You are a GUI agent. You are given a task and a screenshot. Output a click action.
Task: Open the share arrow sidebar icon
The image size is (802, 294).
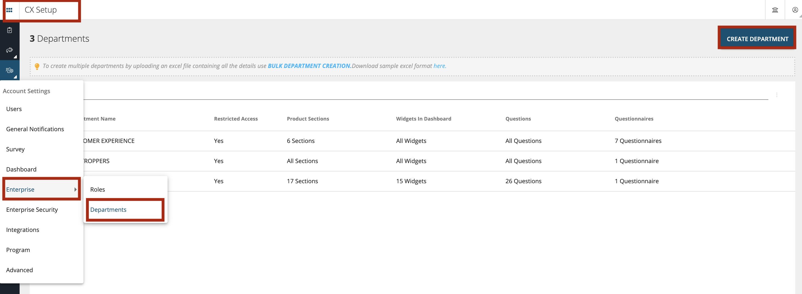[x=10, y=50]
